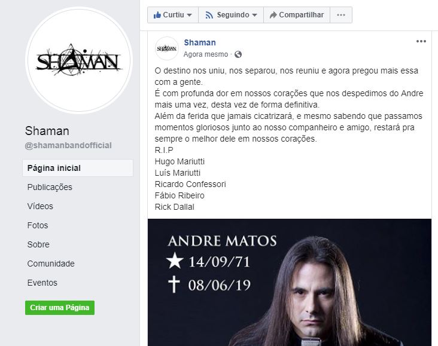Open the Andre Matos memorial image

click(290, 283)
